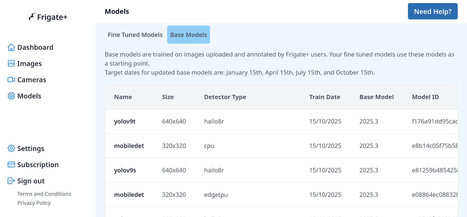Viewport: 467px width, 217px height.
Task: Click the Images picture icon
Action: click(11, 64)
